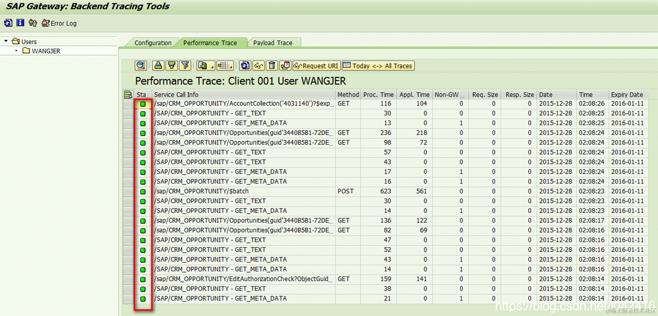The image size is (658, 316).
Task: Click the Sta... column header
Action: pos(143,95)
